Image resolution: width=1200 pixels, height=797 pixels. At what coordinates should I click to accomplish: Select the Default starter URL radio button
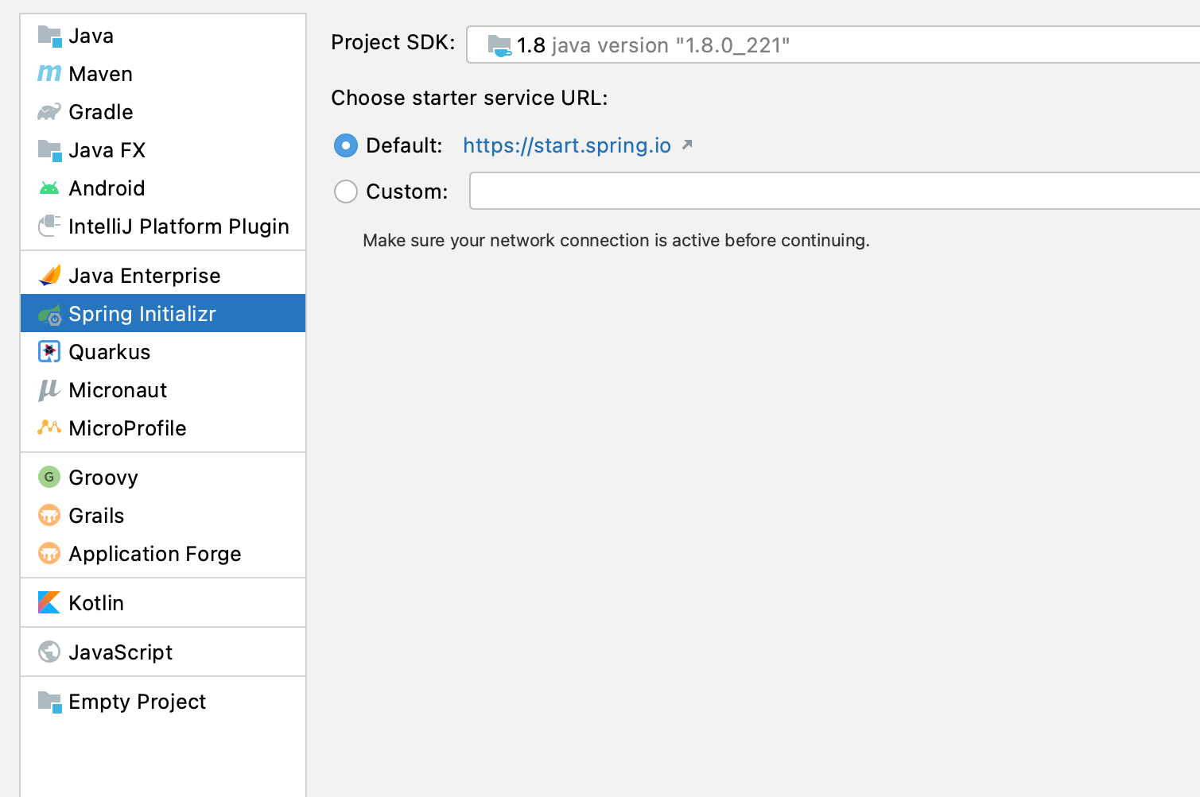coord(346,145)
